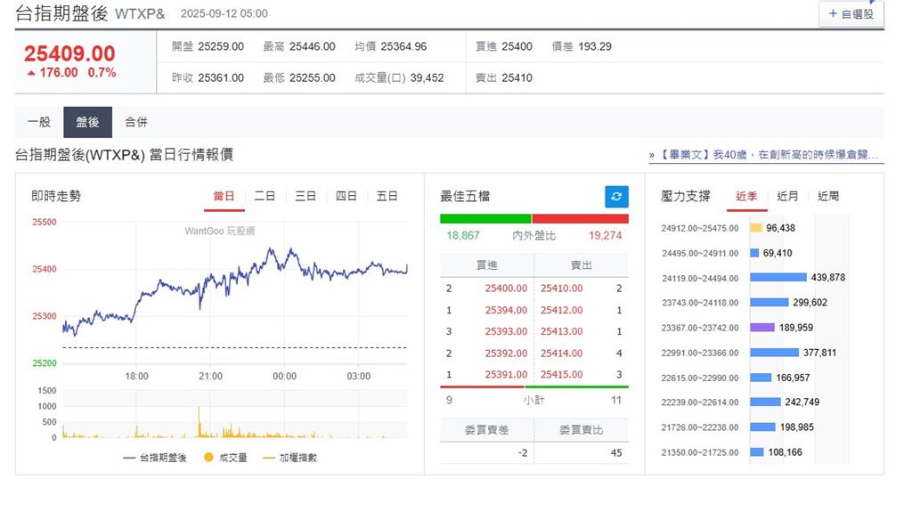The image size is (912, 512).
Task: Select 近季 in 壓力支撐 panel
Action: pos(746,197)
